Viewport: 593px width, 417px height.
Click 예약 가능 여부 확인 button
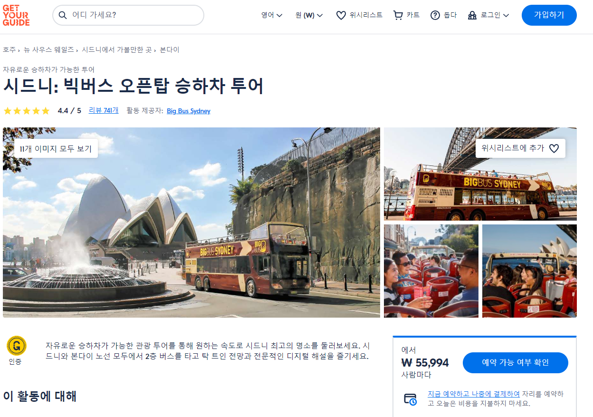coord(516,363)
